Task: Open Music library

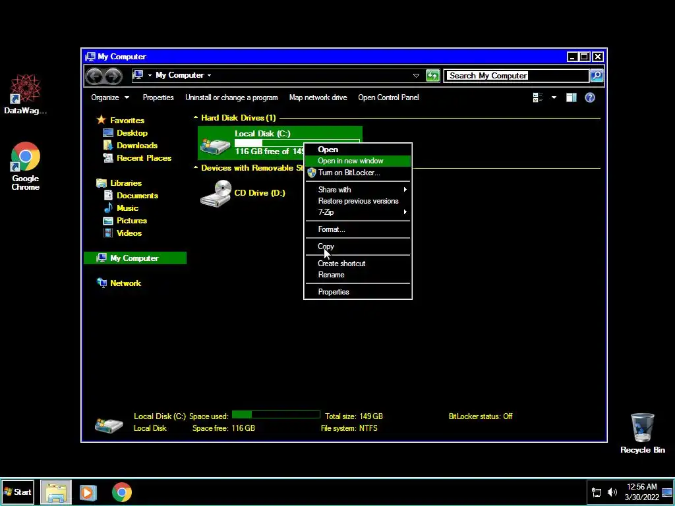Action: pos(121,208)
